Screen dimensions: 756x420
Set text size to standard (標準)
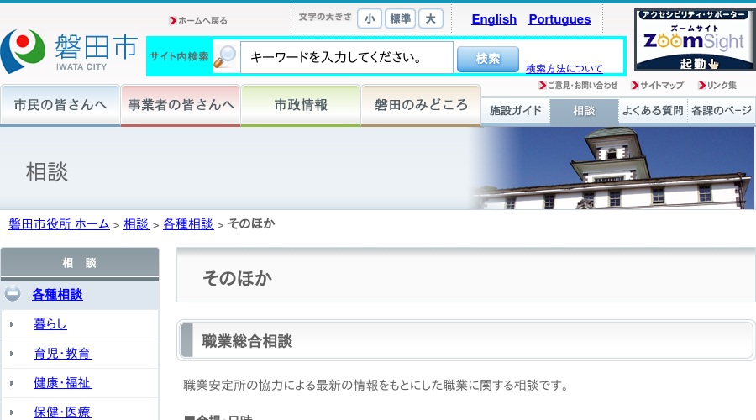tap(400, 19)
